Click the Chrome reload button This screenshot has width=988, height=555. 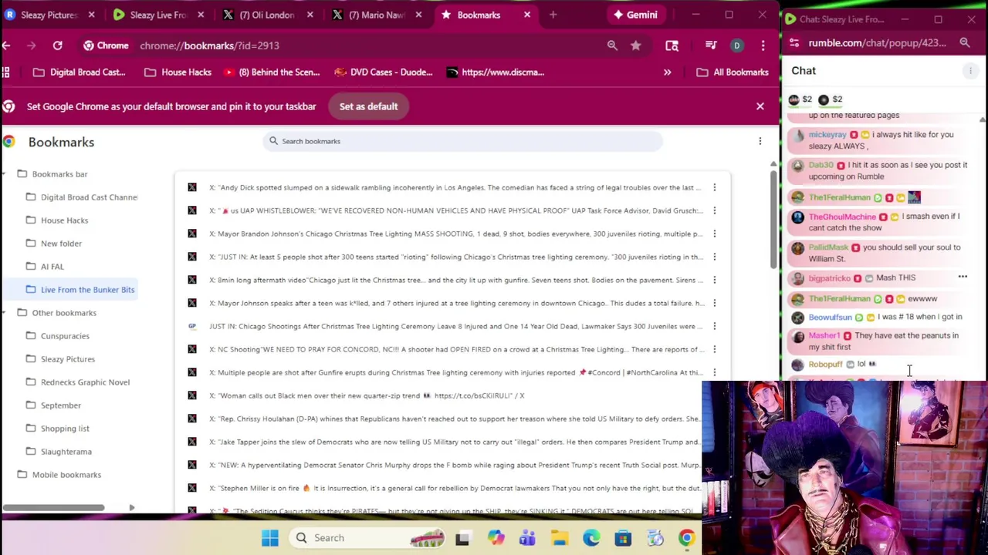click(57, 45)
